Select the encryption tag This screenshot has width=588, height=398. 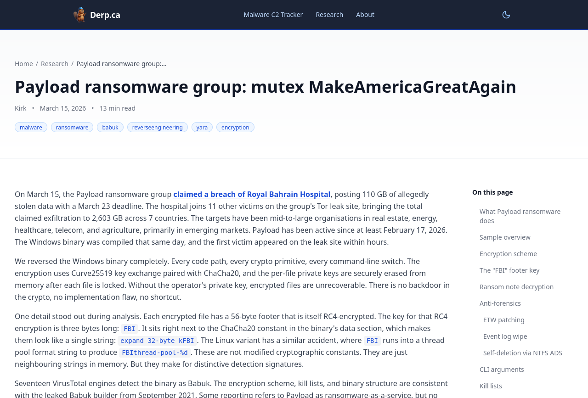235,127
